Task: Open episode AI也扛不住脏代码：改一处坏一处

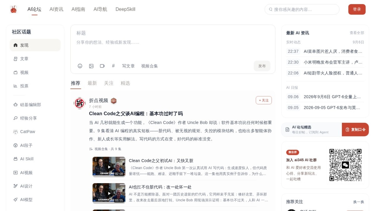Action: tap(160, 187)
